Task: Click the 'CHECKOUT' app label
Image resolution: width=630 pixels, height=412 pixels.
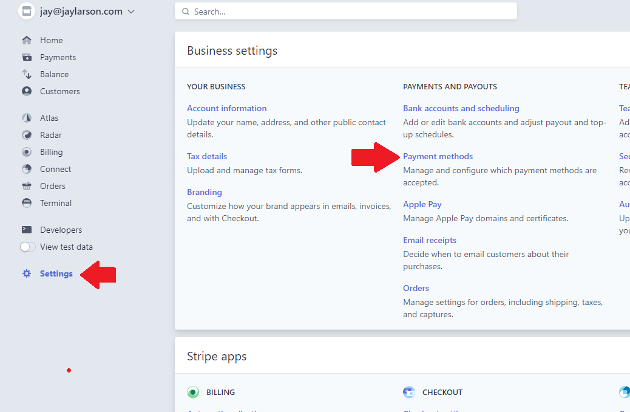Action: [x=442, y=393]
